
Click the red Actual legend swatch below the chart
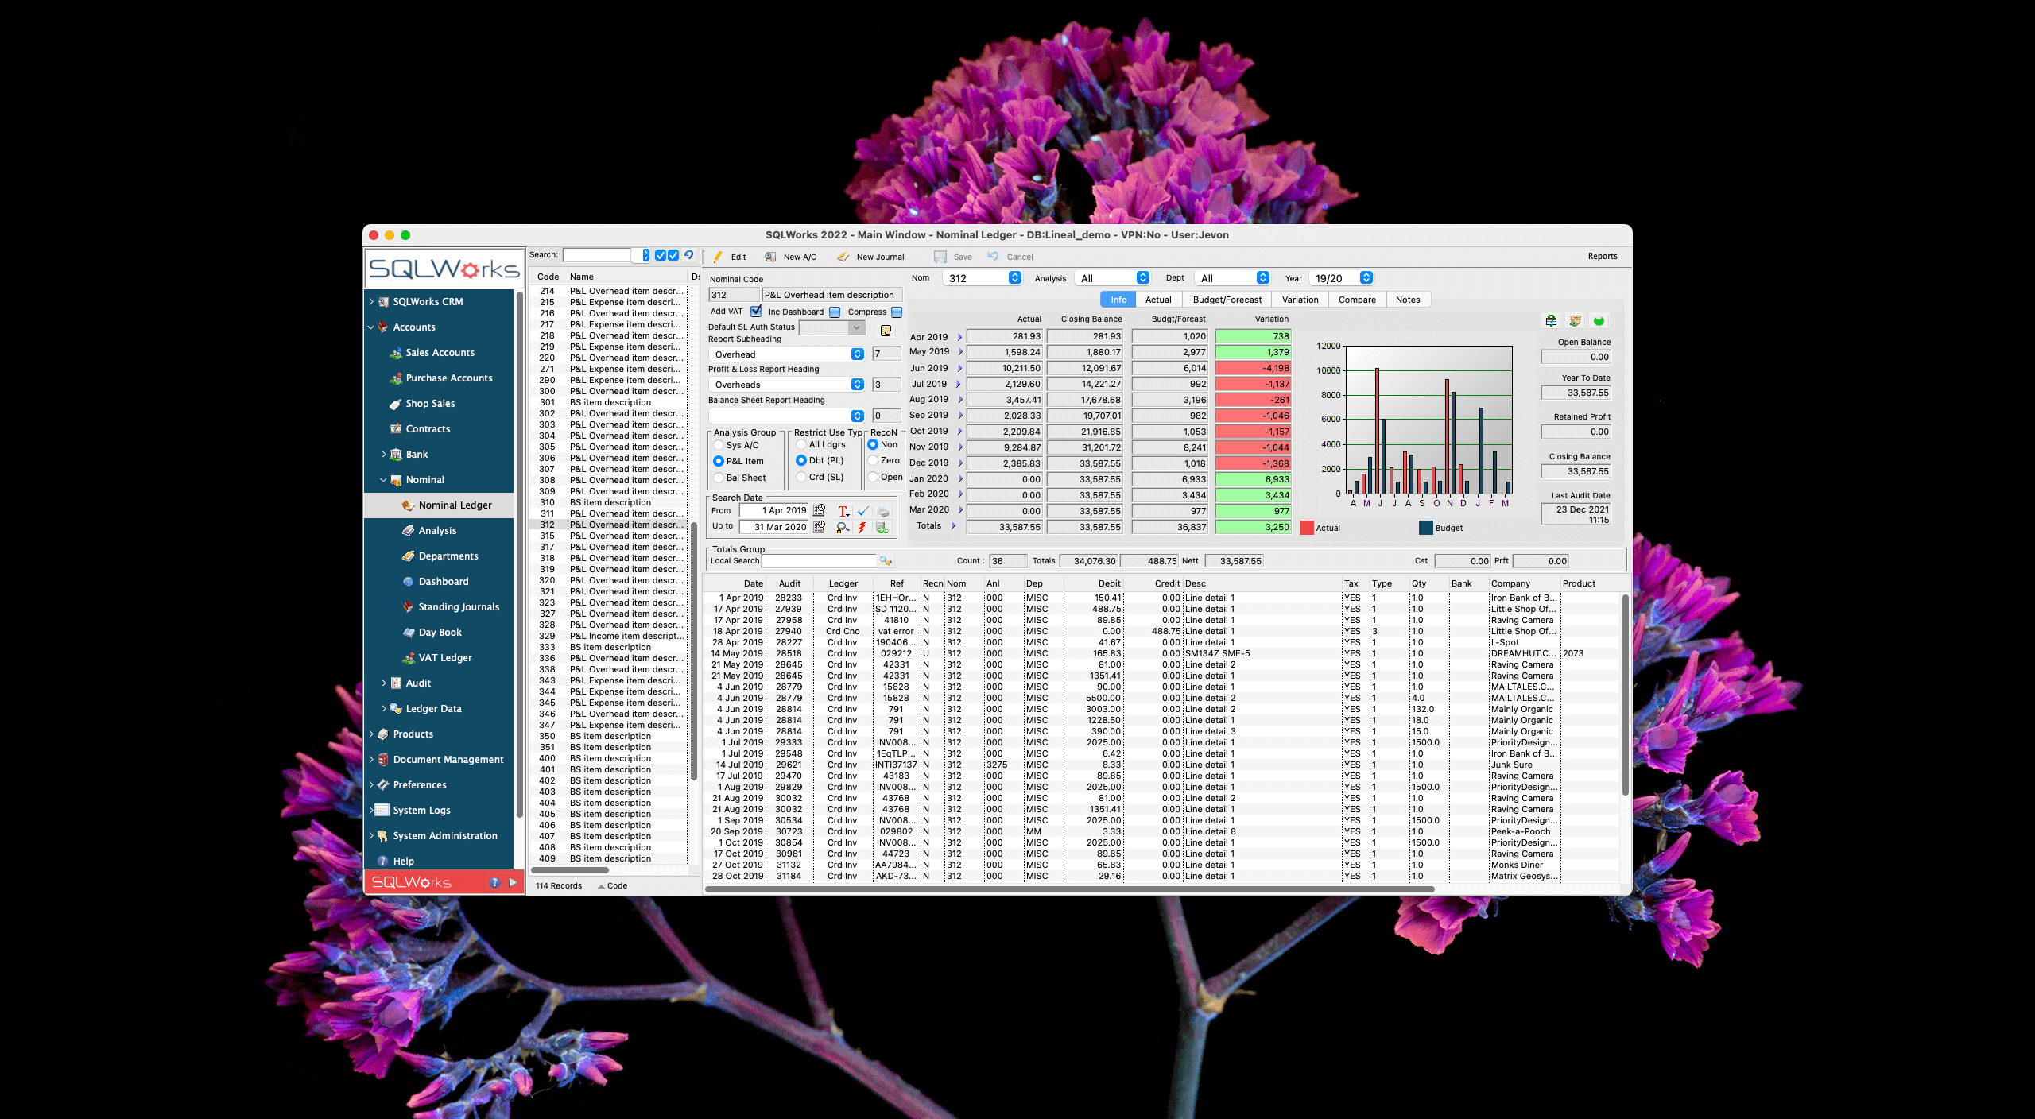coord(1306,527)
